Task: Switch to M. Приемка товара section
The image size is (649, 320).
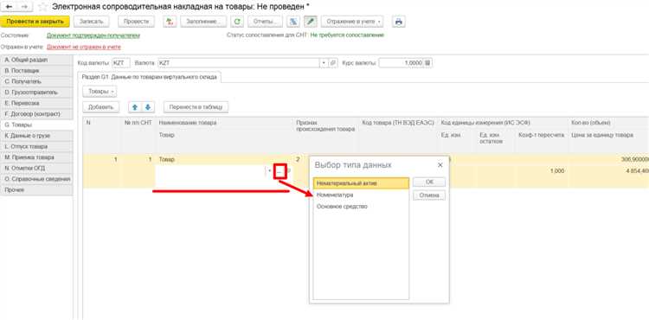Action: coord(36,157)
